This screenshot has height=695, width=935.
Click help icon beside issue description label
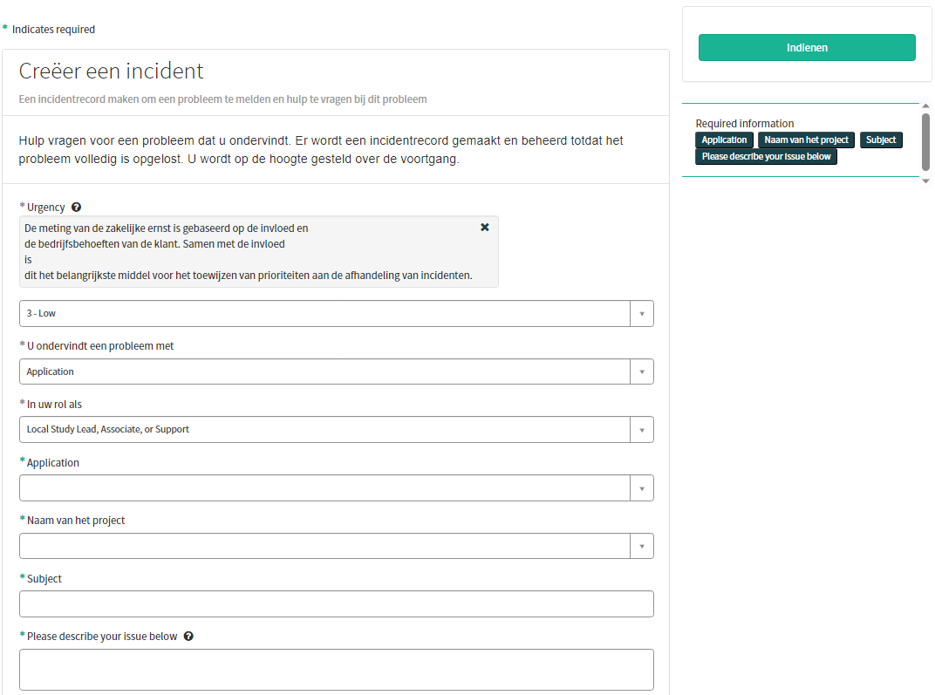188,637
